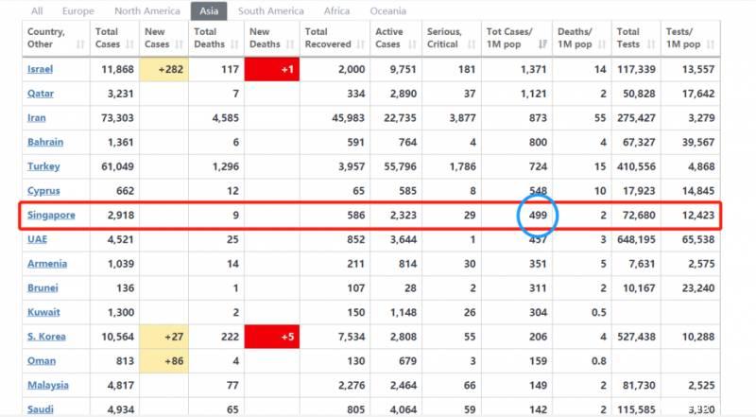Click the sort icon in Total Cases column

129,44
